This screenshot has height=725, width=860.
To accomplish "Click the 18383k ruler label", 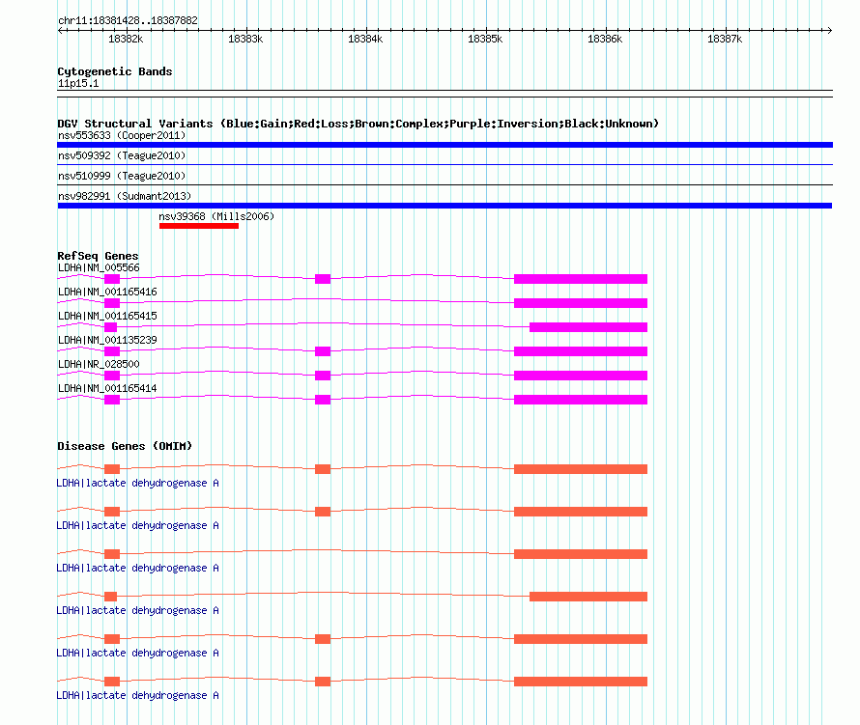I will pos(245,39).
